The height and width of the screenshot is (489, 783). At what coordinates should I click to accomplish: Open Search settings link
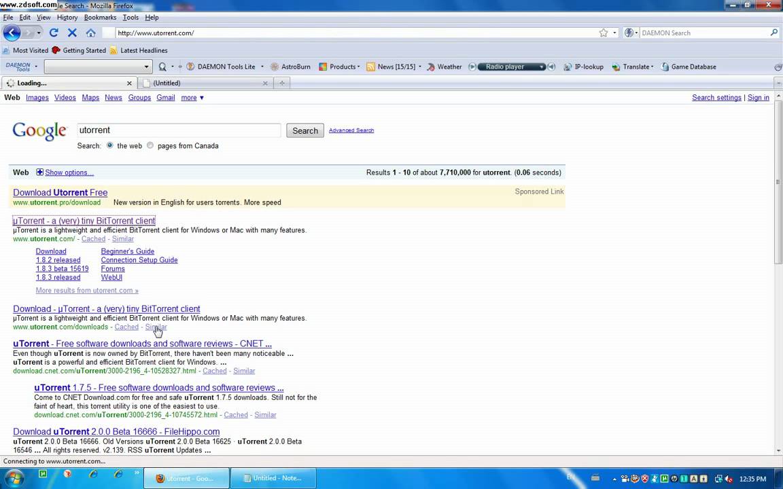point(716,98)
